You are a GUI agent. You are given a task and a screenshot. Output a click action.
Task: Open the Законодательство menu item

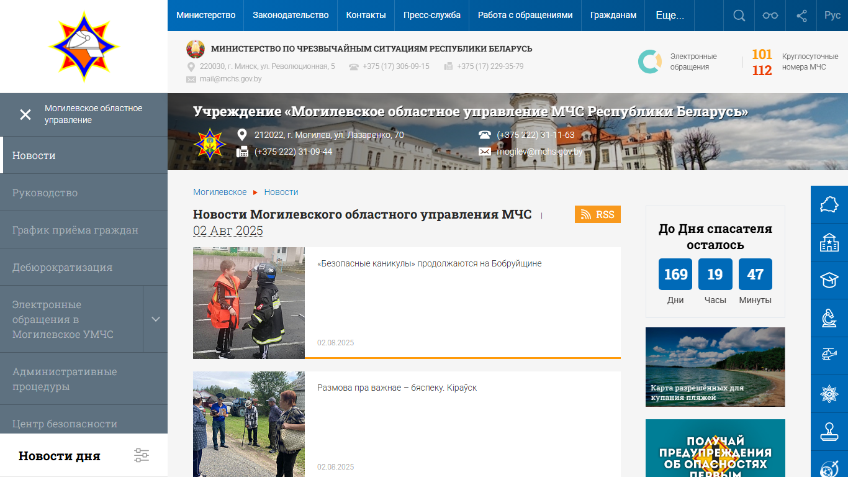(x=291, y=16)
